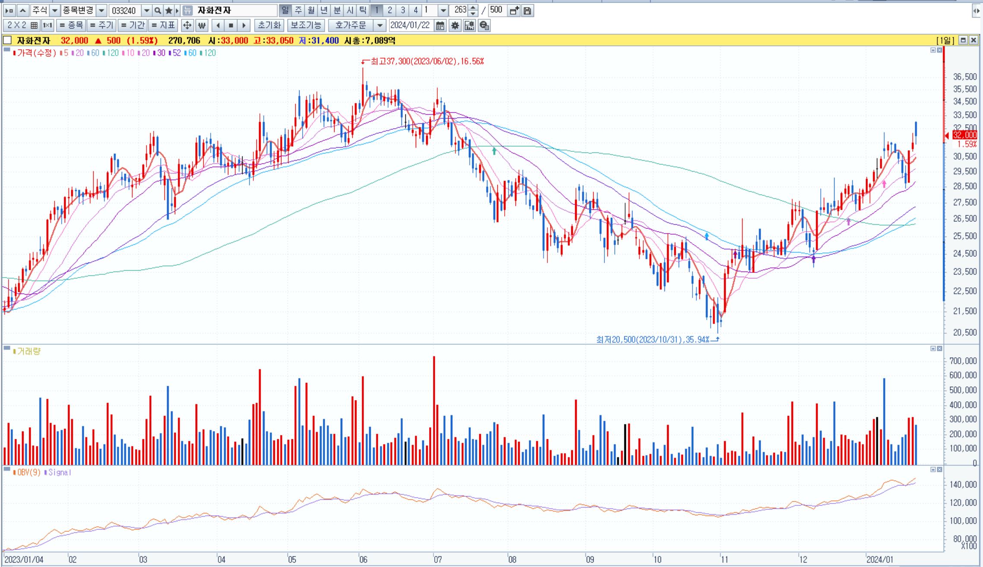The height and width of the screenshot is (567, 983).
Task: Select the 분 minute chart tab
Action: 337,10
